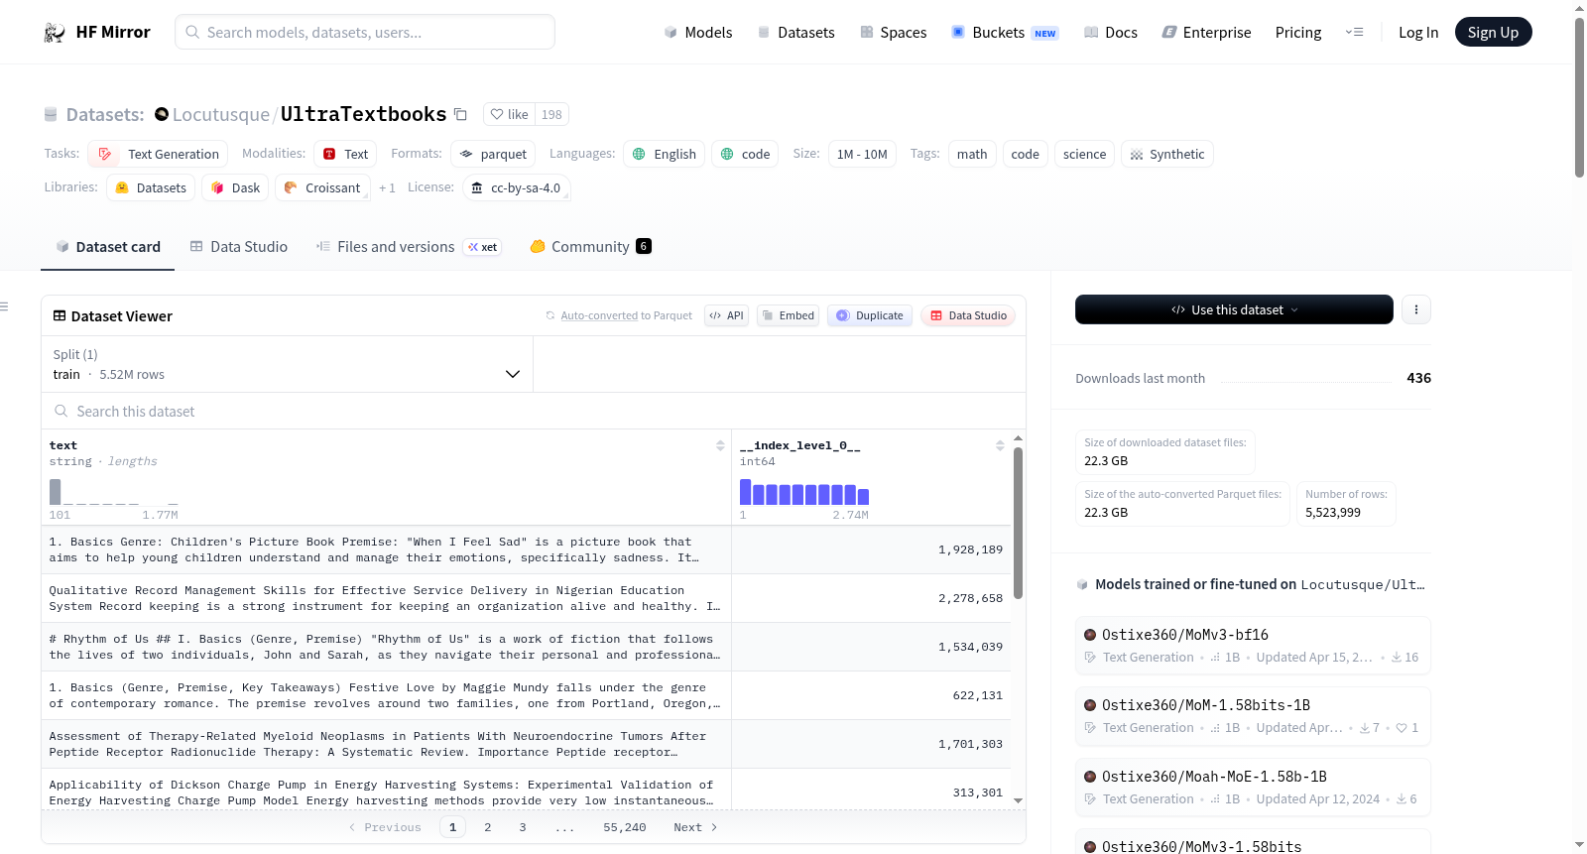Open Buckets in the top navigation
Image resolution: width=1587 pixels, height=854 pixels.
click(1005, 33)
